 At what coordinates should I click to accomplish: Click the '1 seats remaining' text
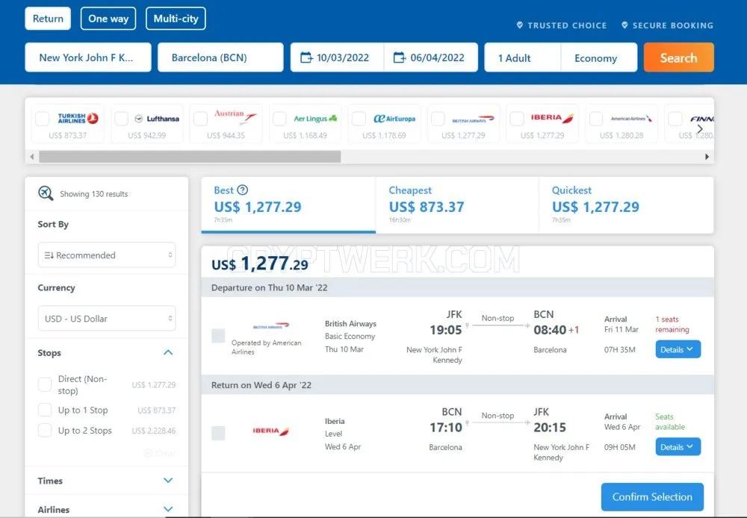672,324
